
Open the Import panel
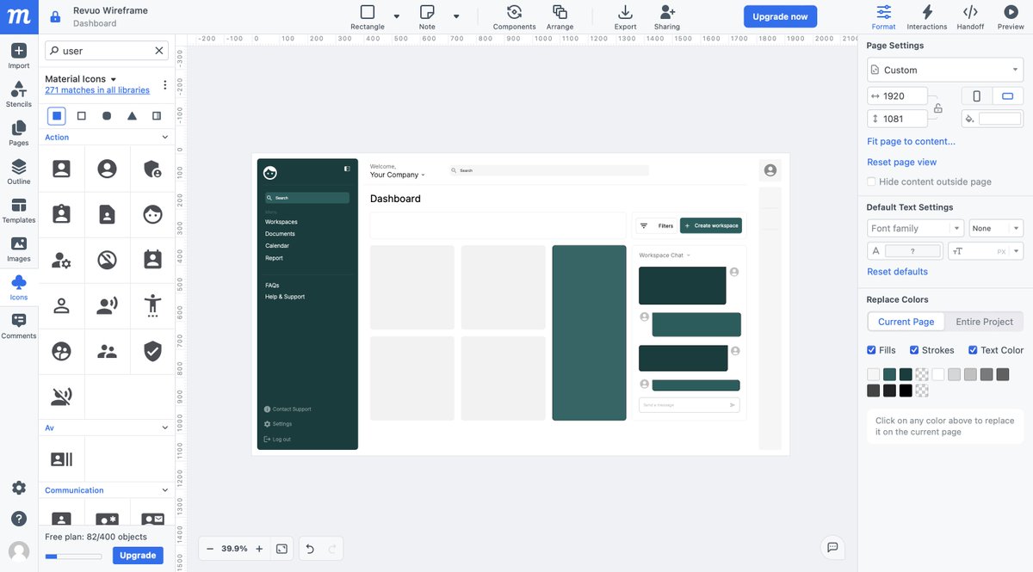tap(19, 56)
